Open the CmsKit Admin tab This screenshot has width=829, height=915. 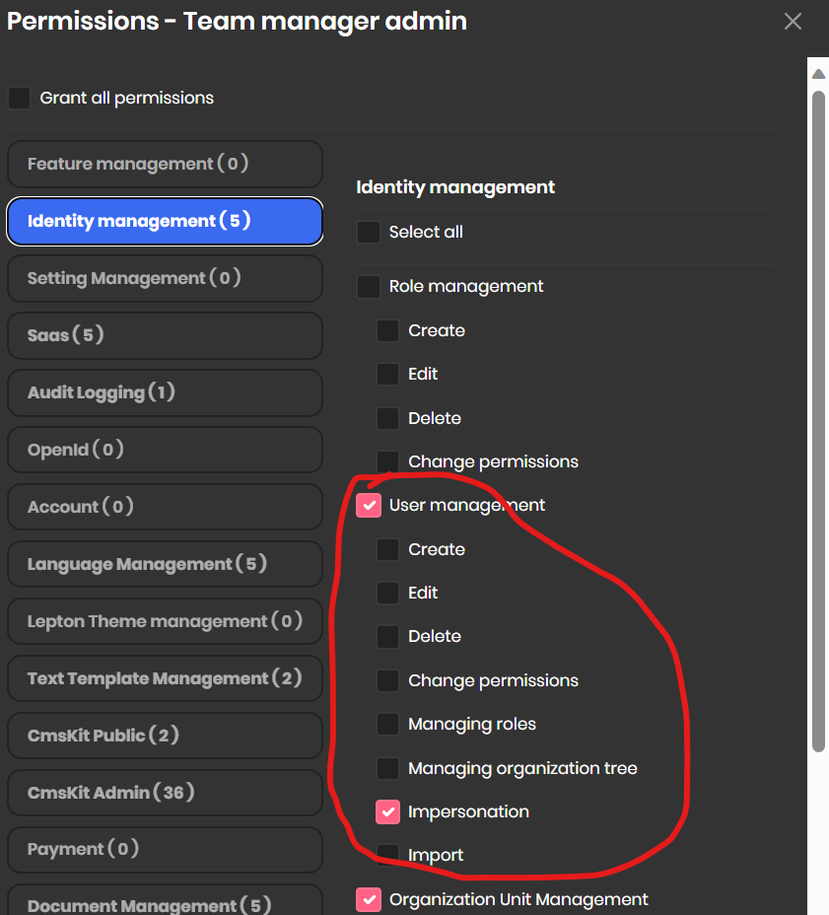pyautogui.click(x=165, y=793)
